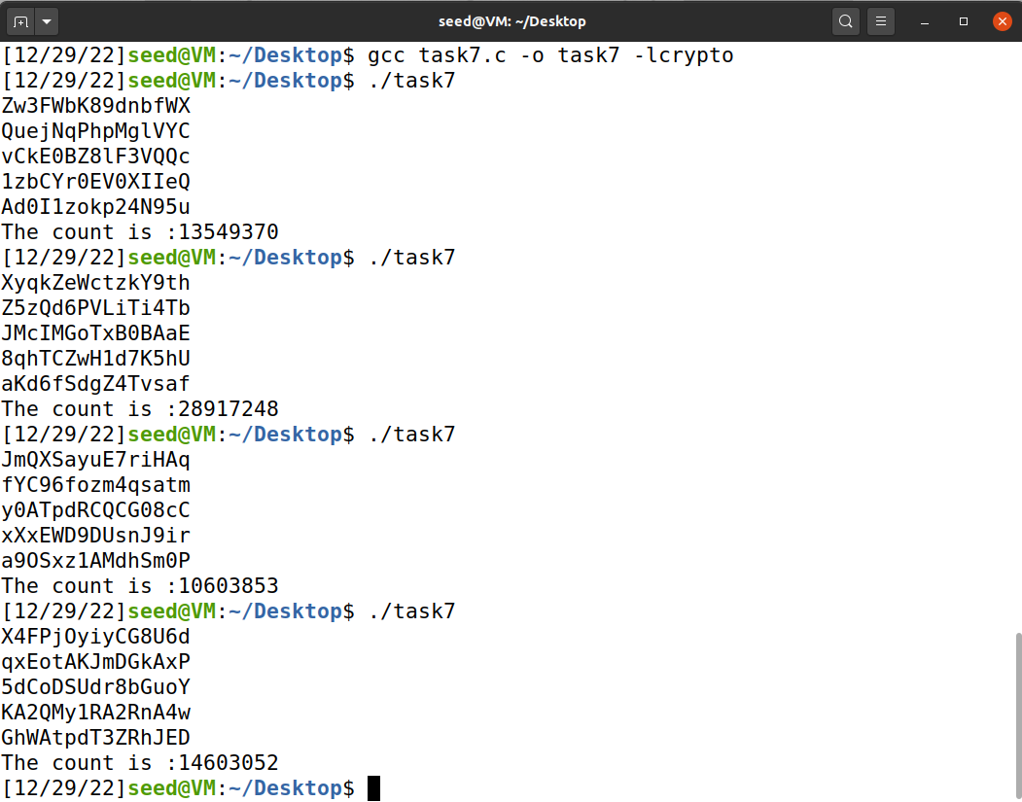Open the hamburger menu
Image resolution: width=1022 pixels, height=802 pixels.
(881, 21)
